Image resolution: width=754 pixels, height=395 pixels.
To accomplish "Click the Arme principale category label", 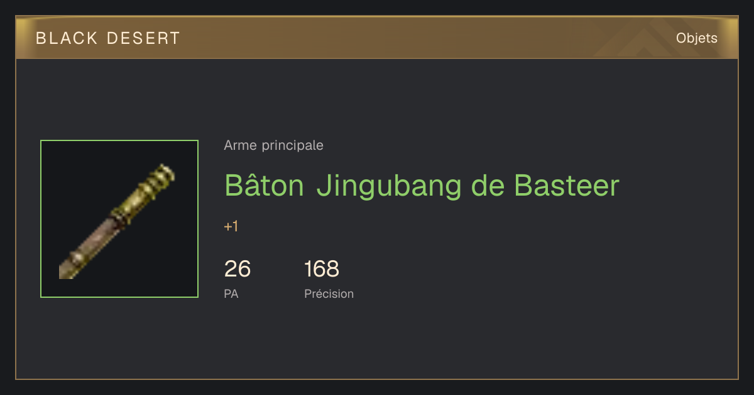I will tap(273, 145).
